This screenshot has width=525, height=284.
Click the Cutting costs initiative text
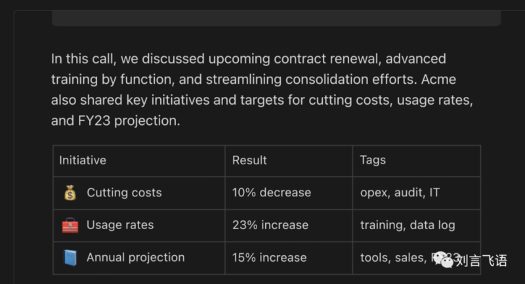pos(124,193)
